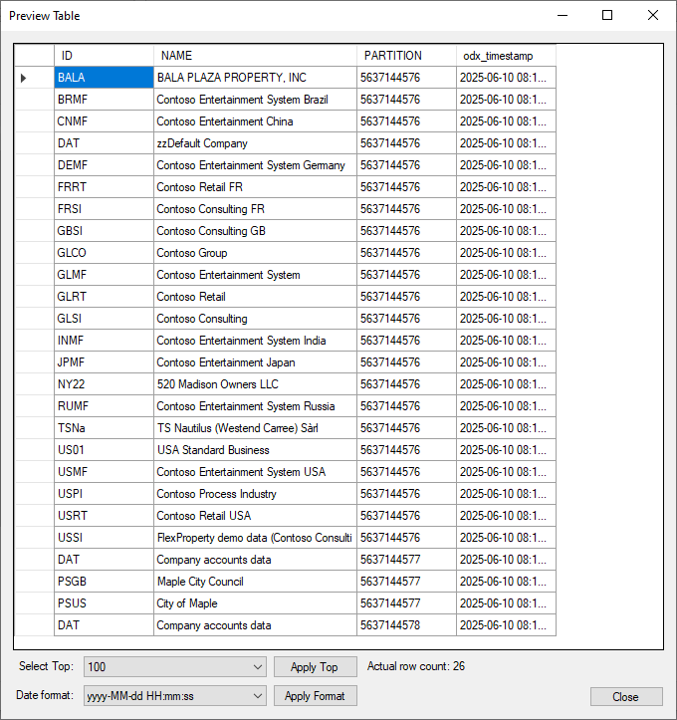This screenshot has width=677, height=720.
Task: Select the row header arrow for BALA row
Action: tap(35, 78)
